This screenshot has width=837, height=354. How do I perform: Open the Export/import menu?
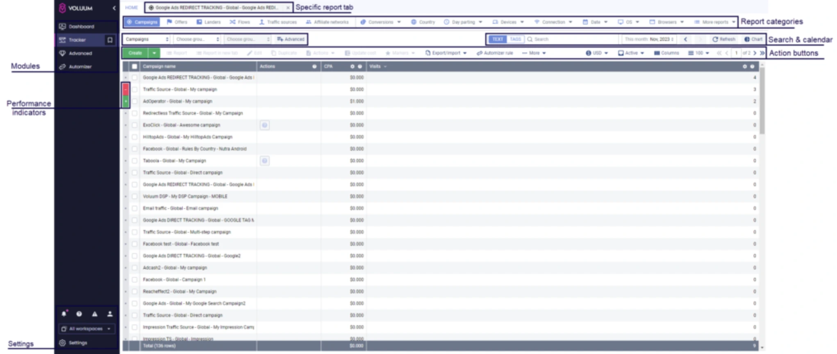pos(446,53)
